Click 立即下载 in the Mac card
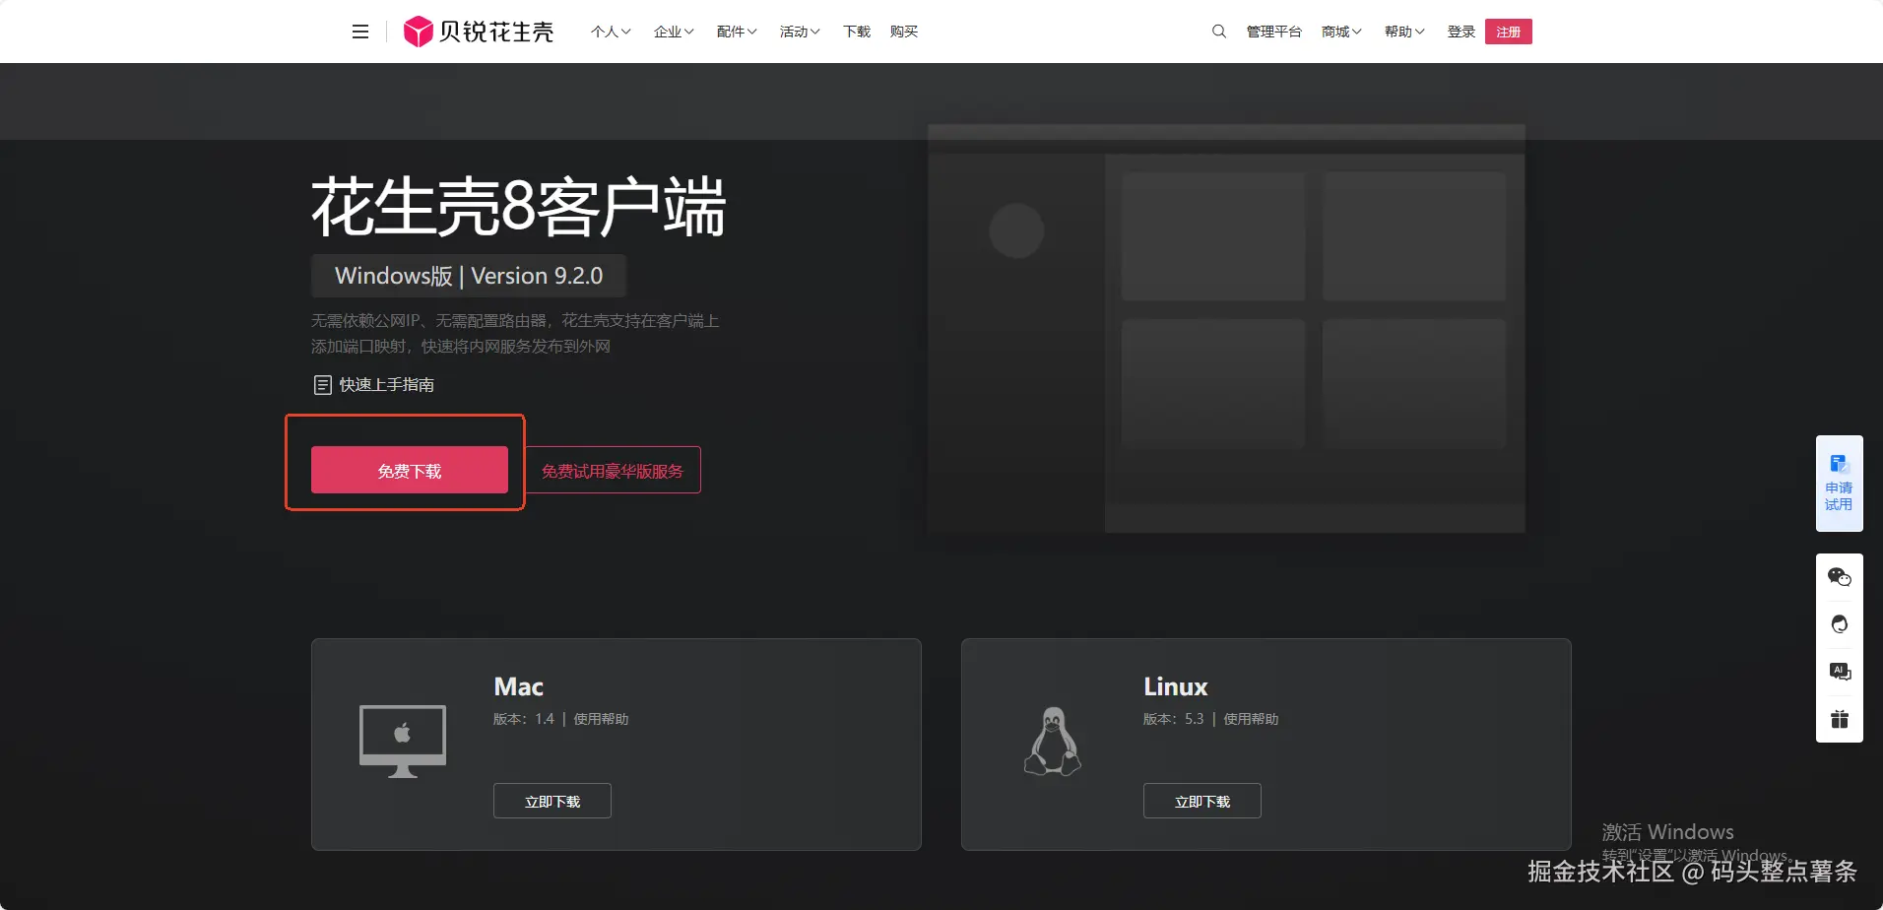 pyautogui.click(x=552, y=801)
